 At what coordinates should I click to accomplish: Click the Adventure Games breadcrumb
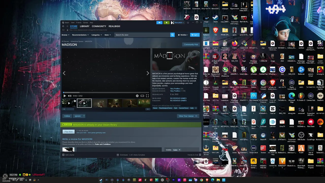pos(77,41)
